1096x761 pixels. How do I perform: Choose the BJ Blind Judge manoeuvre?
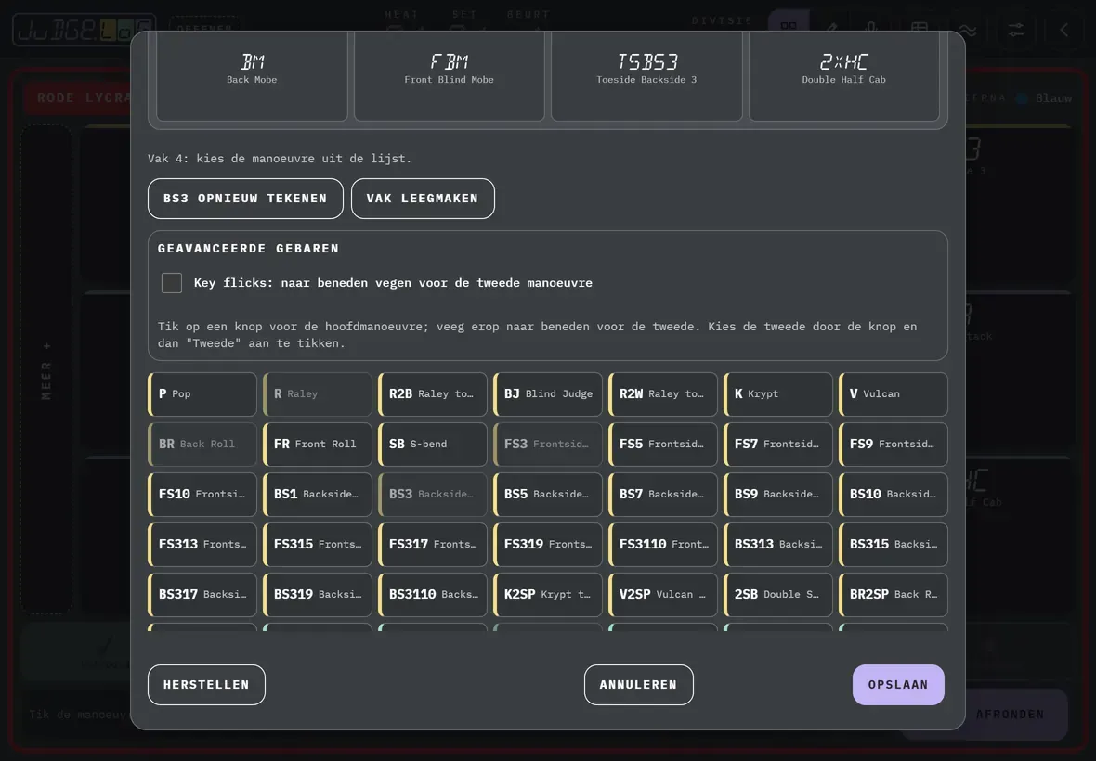pyautogui.click(x=548, y=393)
